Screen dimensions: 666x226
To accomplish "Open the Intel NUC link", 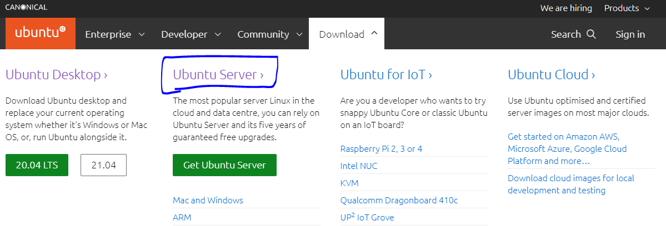I will coord(359,166).
